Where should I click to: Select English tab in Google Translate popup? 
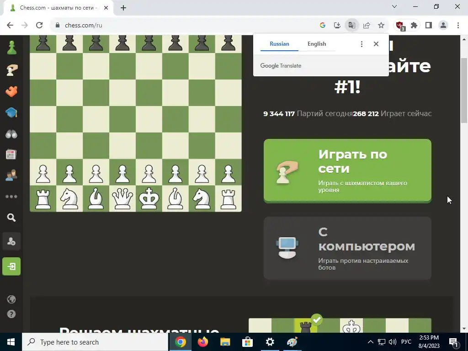(317, 44)
